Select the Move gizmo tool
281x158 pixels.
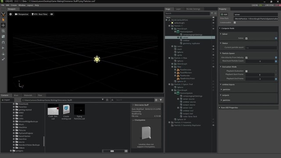3,25
